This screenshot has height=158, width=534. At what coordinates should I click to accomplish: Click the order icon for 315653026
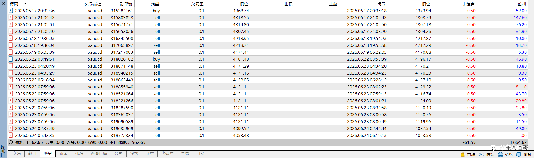(x=11, y=31)
